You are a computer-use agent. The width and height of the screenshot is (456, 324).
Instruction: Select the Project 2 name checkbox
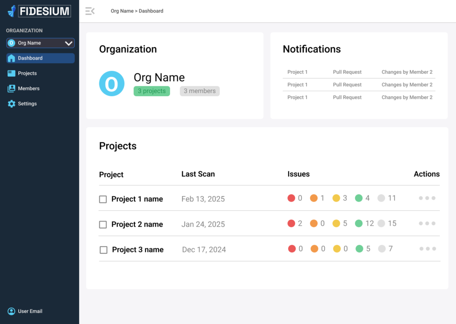[103, 225]
